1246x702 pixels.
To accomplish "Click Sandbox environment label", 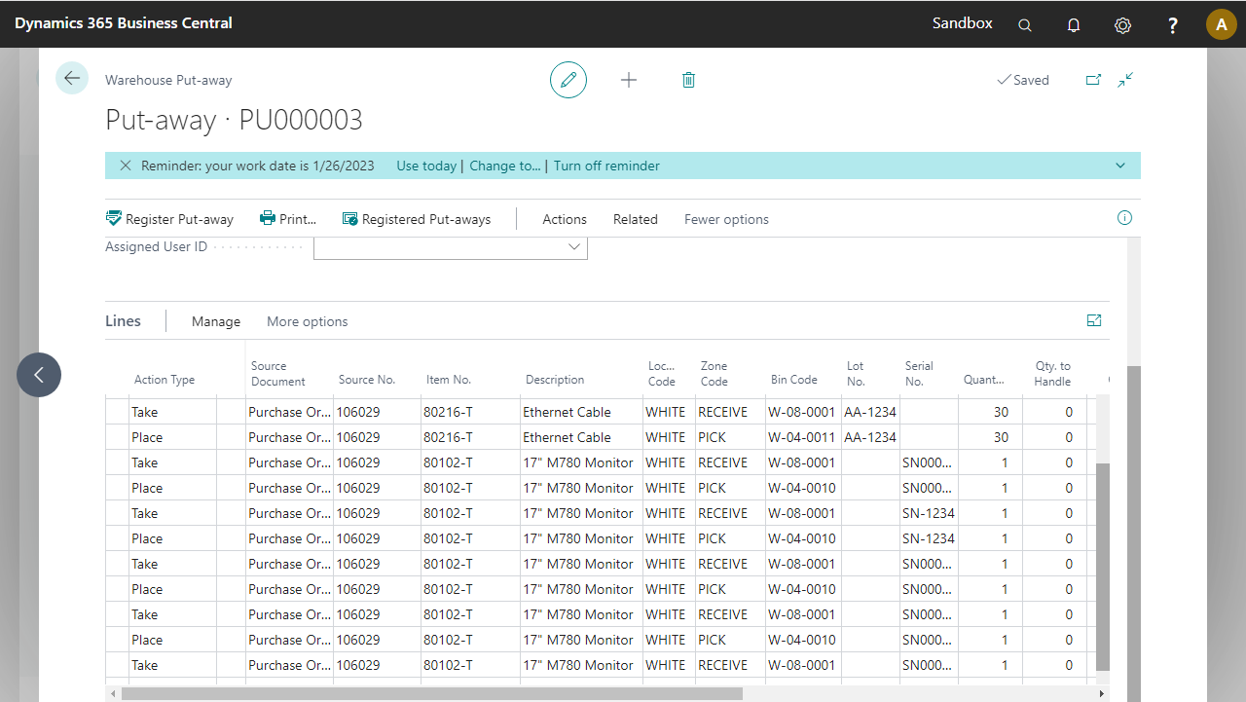I will 963,23.
